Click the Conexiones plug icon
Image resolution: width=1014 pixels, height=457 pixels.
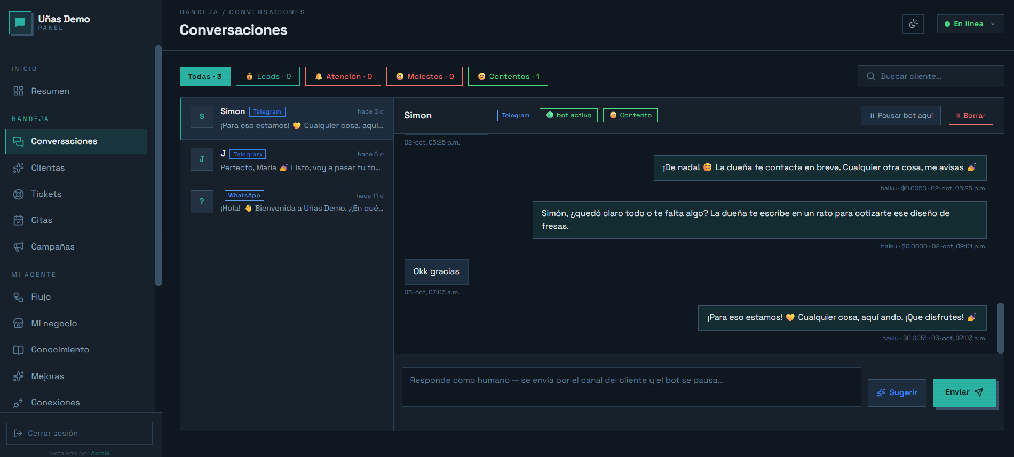(x=19, y=403)
